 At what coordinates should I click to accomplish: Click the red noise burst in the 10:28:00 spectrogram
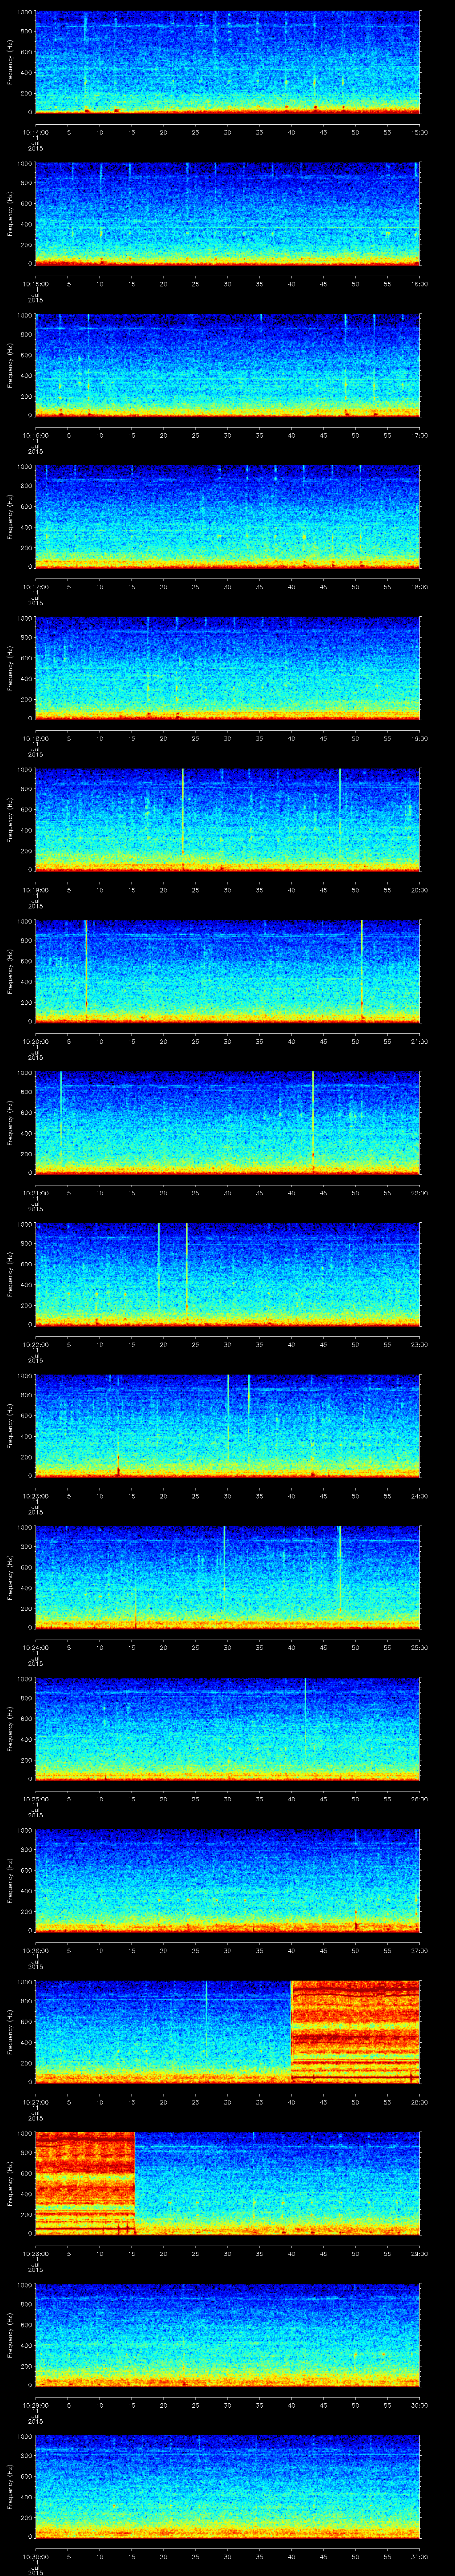(x=85, y=2183)
